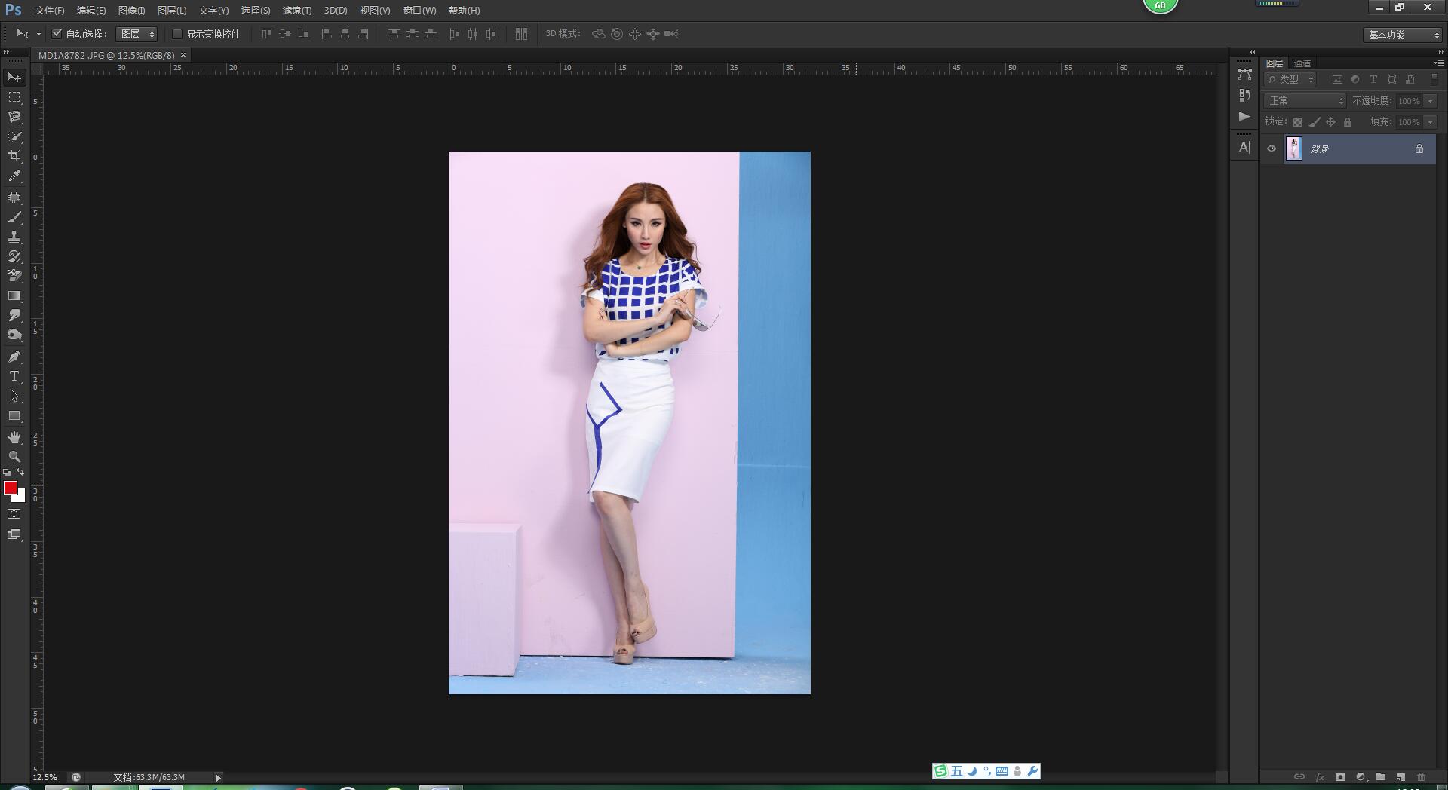Click the red foreground color swatch
Viewport: 1448px width, 790px height.
click(x=10, y=488)
